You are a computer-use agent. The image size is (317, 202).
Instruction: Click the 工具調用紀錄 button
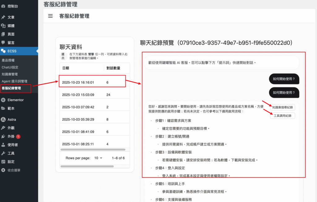pyautogui.click(x=282, y=116)
